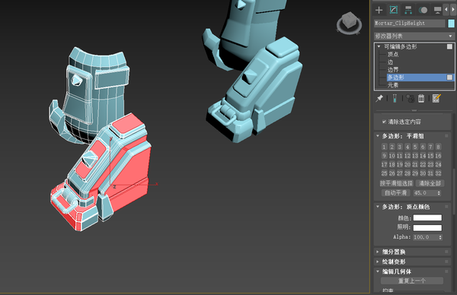The width and height of the screenshot is (457, 295).
Task: Remove modifier using trash can icon
Action: pyautogui.click(x=421, y=98)
